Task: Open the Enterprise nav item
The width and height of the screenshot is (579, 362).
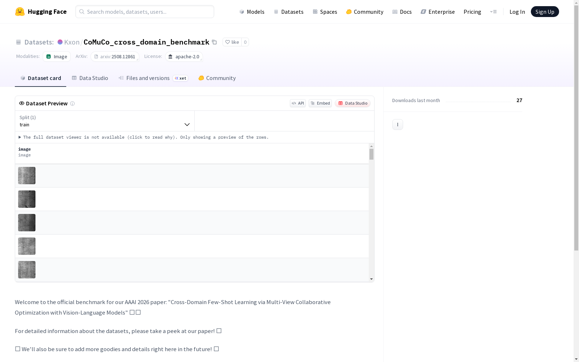Action: click(x=438, y=12)
